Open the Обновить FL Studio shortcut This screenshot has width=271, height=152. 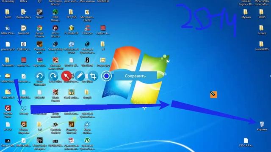point(71,47)
